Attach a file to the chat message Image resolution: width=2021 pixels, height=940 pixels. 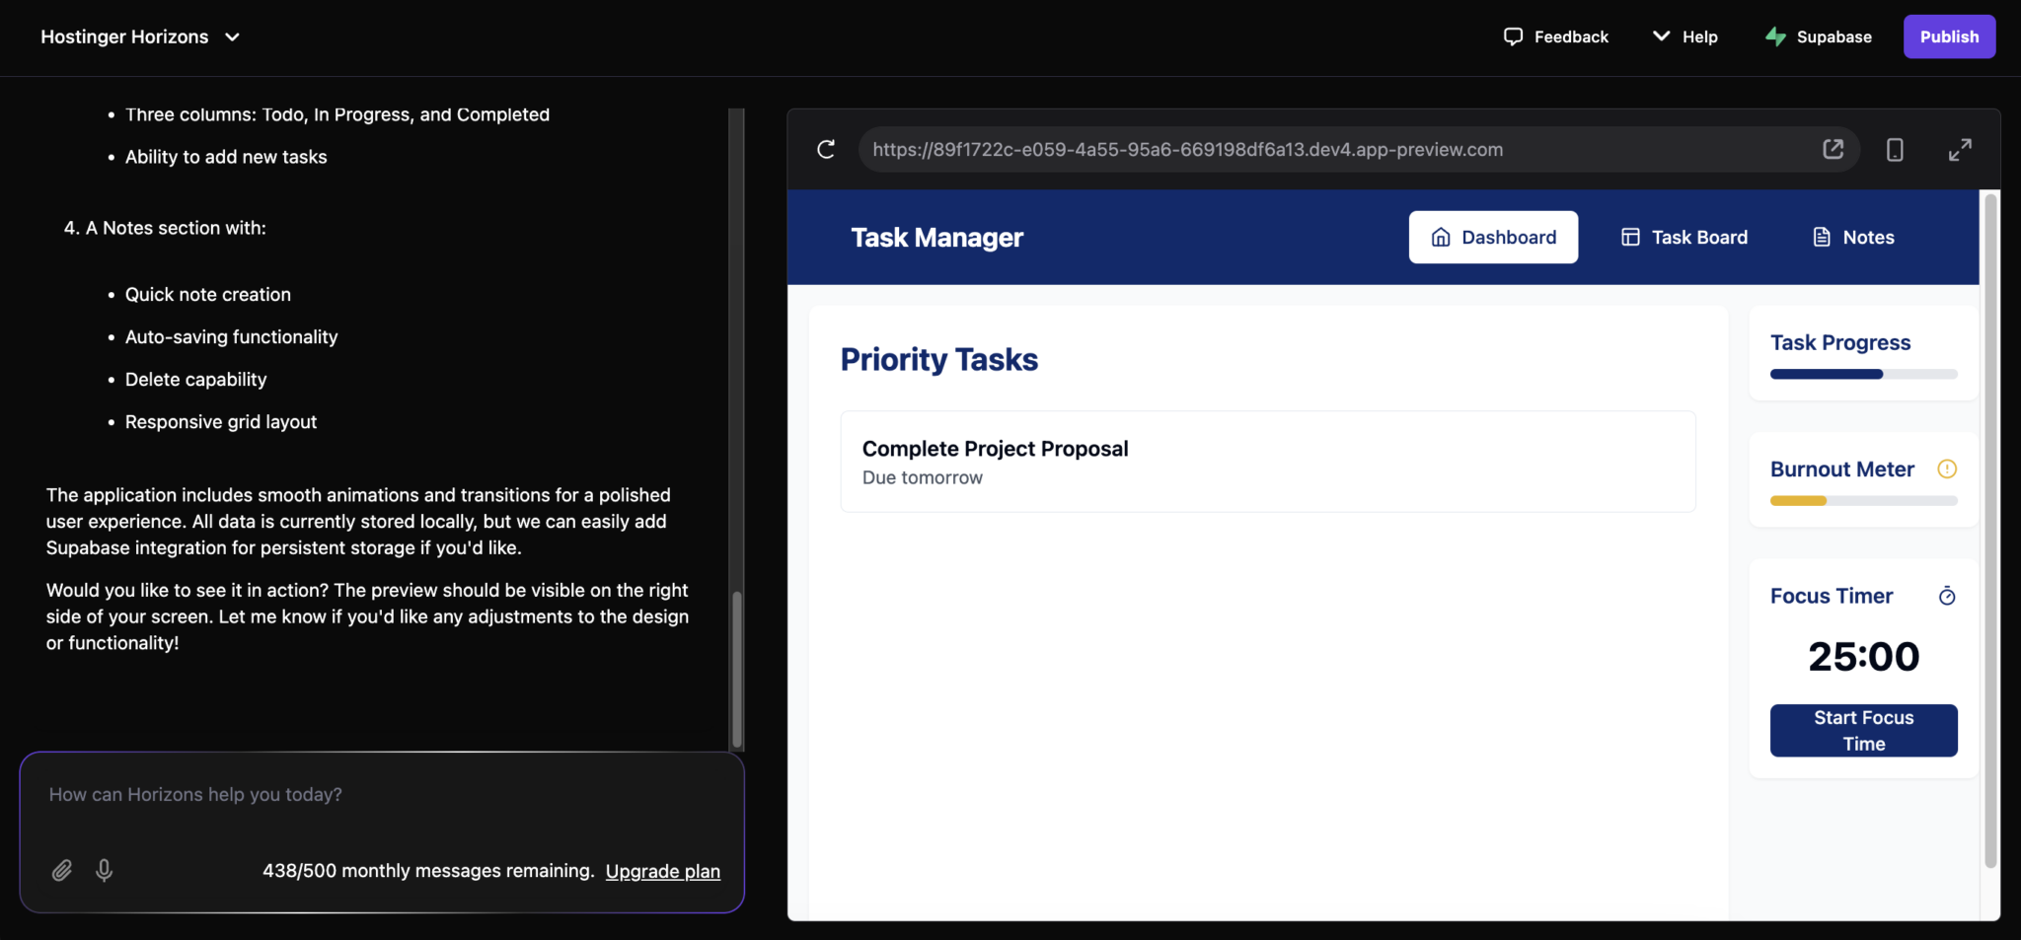62,870
